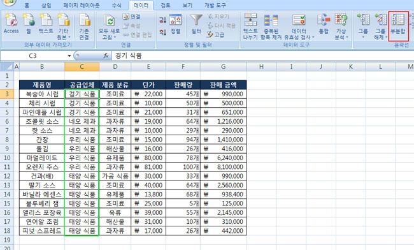Import data from Text (텍스트)
This screenshot has height=250, width=414.
point(46,24)
